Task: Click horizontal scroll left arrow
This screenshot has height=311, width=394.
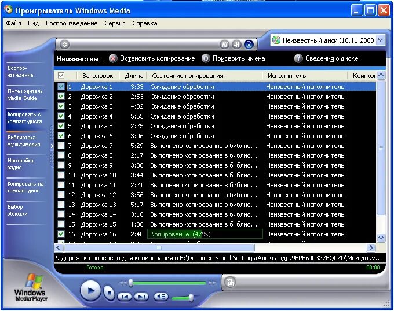Action: tap(59, 248)
